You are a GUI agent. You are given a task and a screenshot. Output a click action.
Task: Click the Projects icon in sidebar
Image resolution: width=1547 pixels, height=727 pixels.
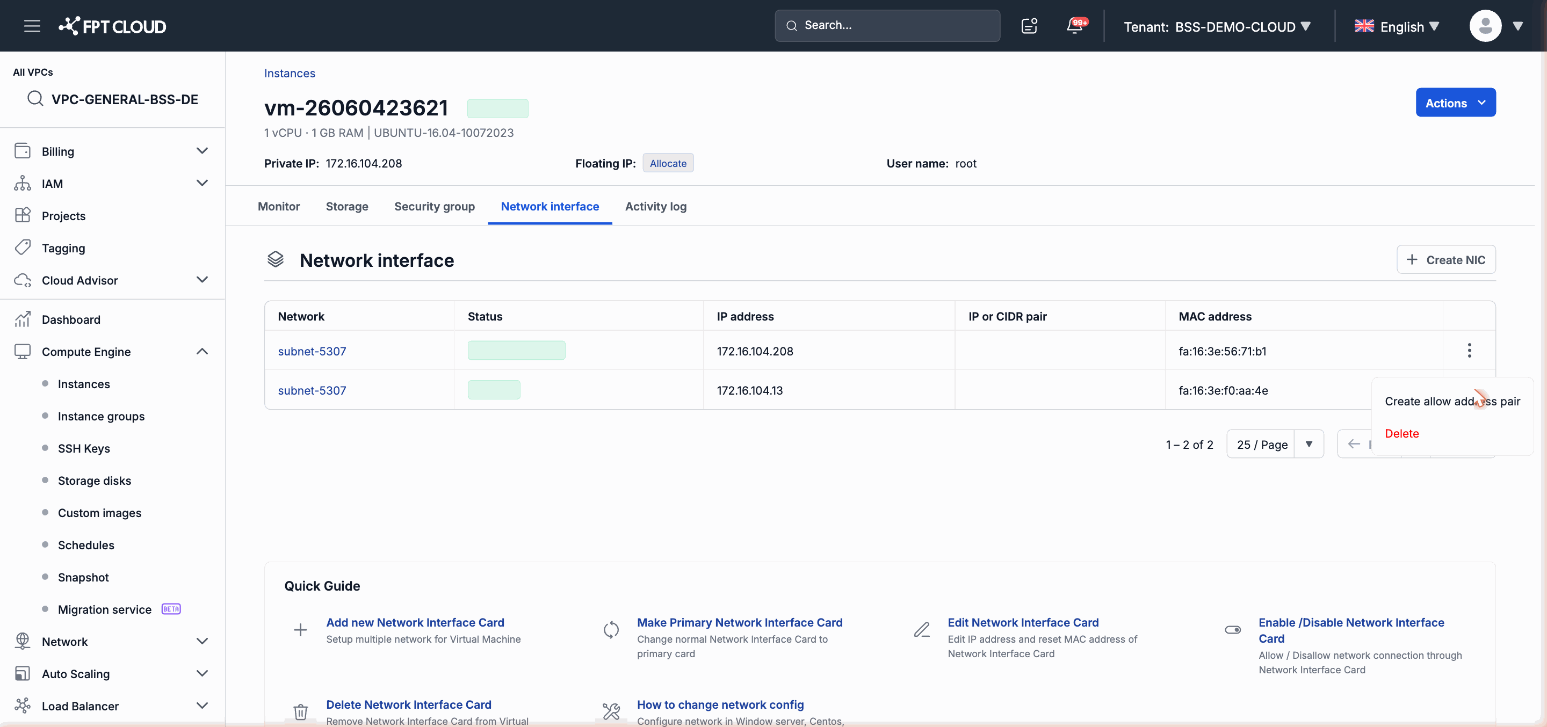point(22,215)
